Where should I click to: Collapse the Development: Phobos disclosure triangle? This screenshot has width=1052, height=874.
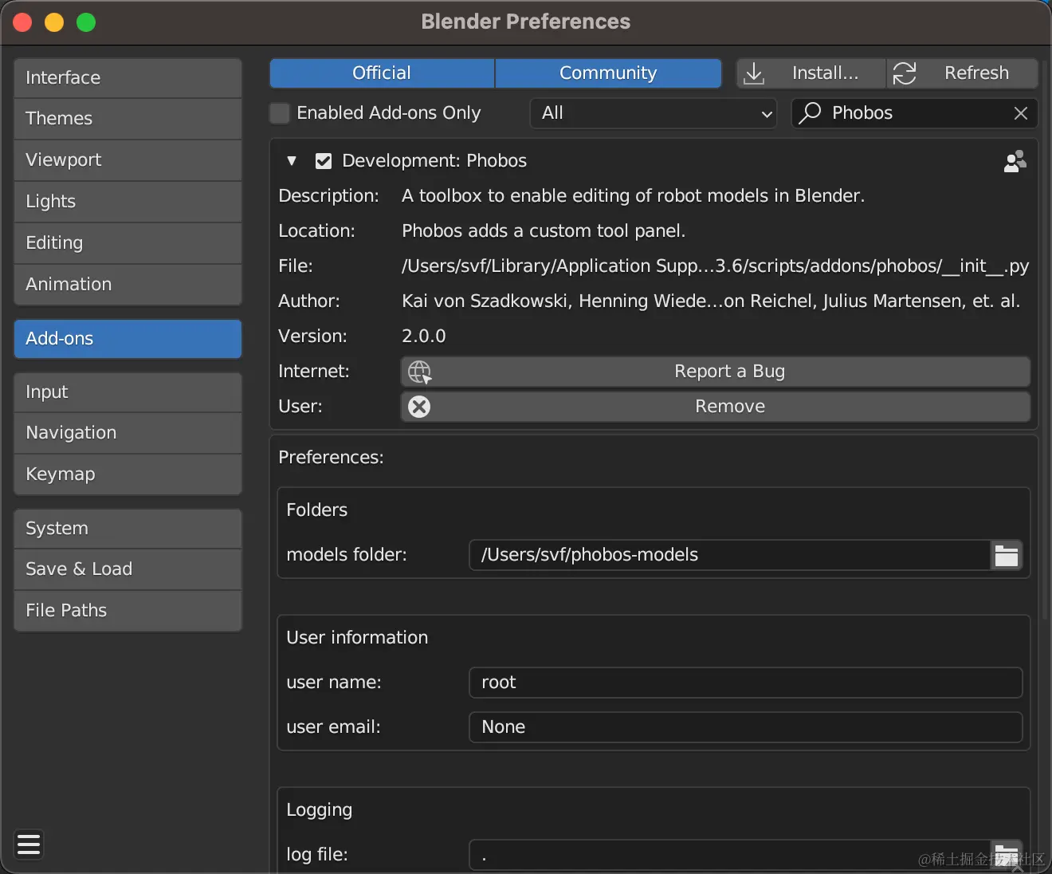tap(292, 161)
